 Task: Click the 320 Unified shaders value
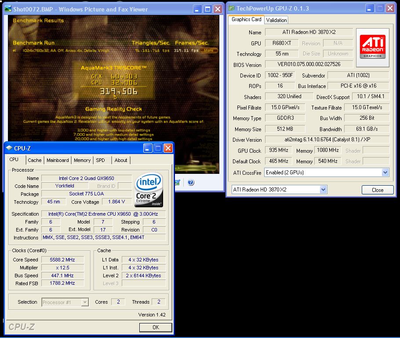289,96
